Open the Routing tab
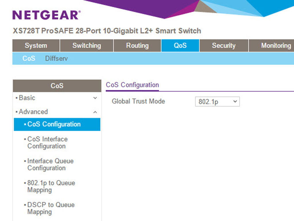 [x=137, y=45]
